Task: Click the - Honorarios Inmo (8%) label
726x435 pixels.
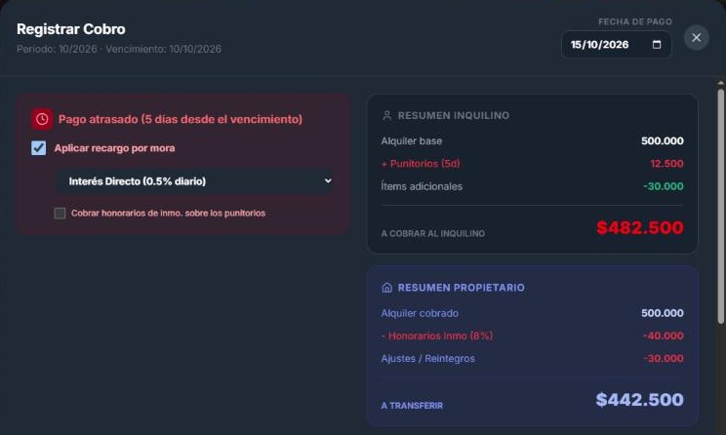Action: pyautogui.click(x=436, y=336)
